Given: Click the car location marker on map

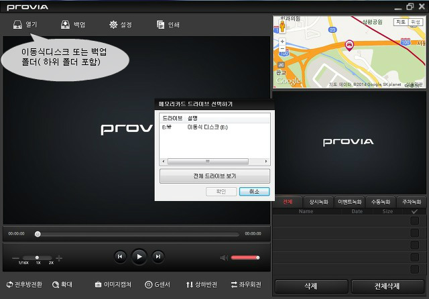Looking at the screenshot, I should tap(349, 45).
